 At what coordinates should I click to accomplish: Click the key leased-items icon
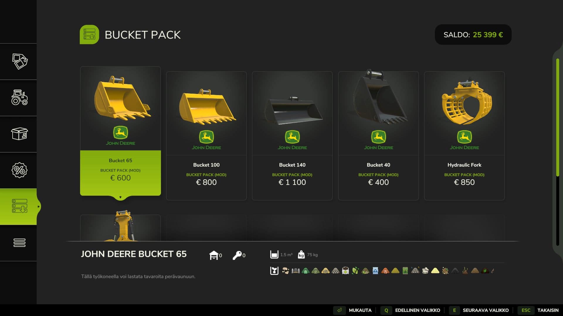tap(237, 255)
